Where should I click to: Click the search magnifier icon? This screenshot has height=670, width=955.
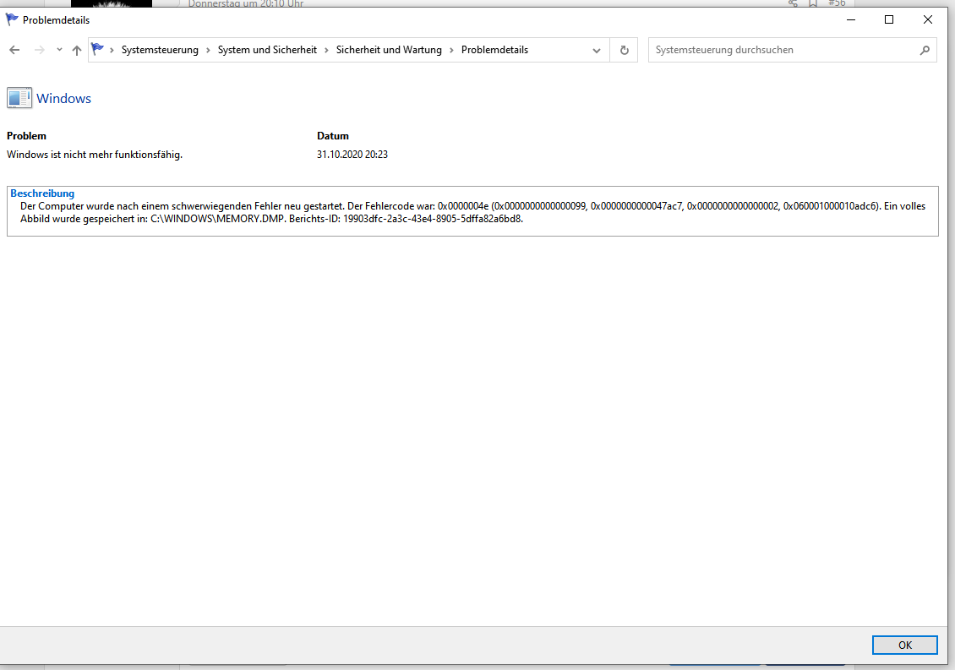click(925, 50)
